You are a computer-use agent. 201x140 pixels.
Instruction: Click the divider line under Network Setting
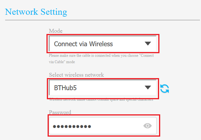pos(102,20)
